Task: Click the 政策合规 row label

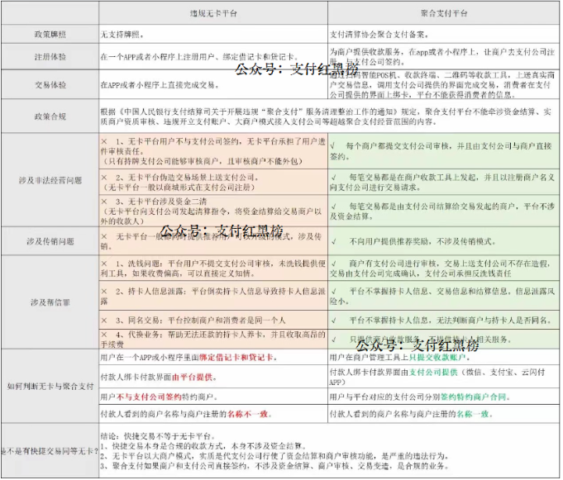Action: tap(49, 116)
